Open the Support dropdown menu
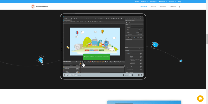 (x=175, y=2)
